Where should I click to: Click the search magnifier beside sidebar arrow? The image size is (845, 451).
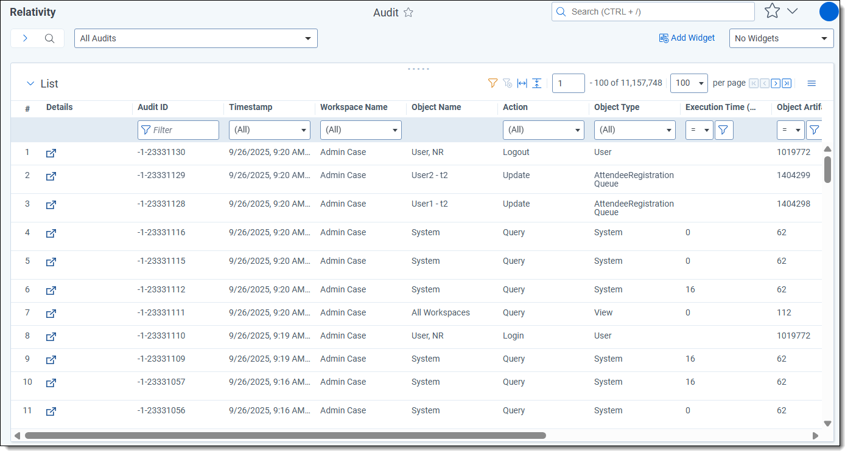pos(50,38)
